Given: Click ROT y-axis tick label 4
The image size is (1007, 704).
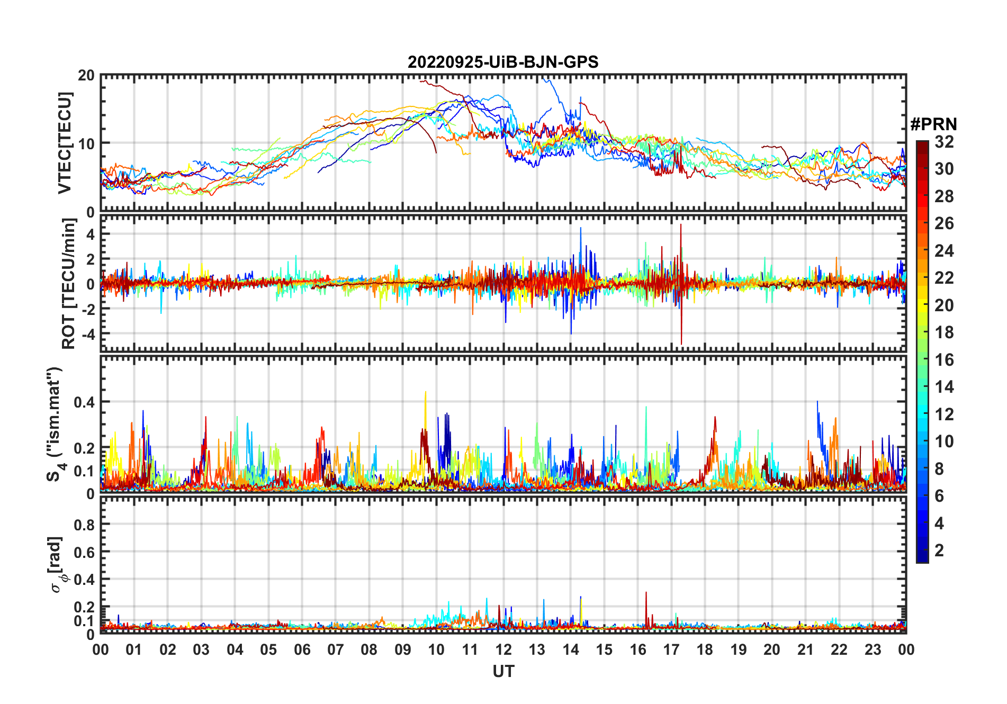Looking at the screenshot, I should pyautogui.click(x=91, y=233).
